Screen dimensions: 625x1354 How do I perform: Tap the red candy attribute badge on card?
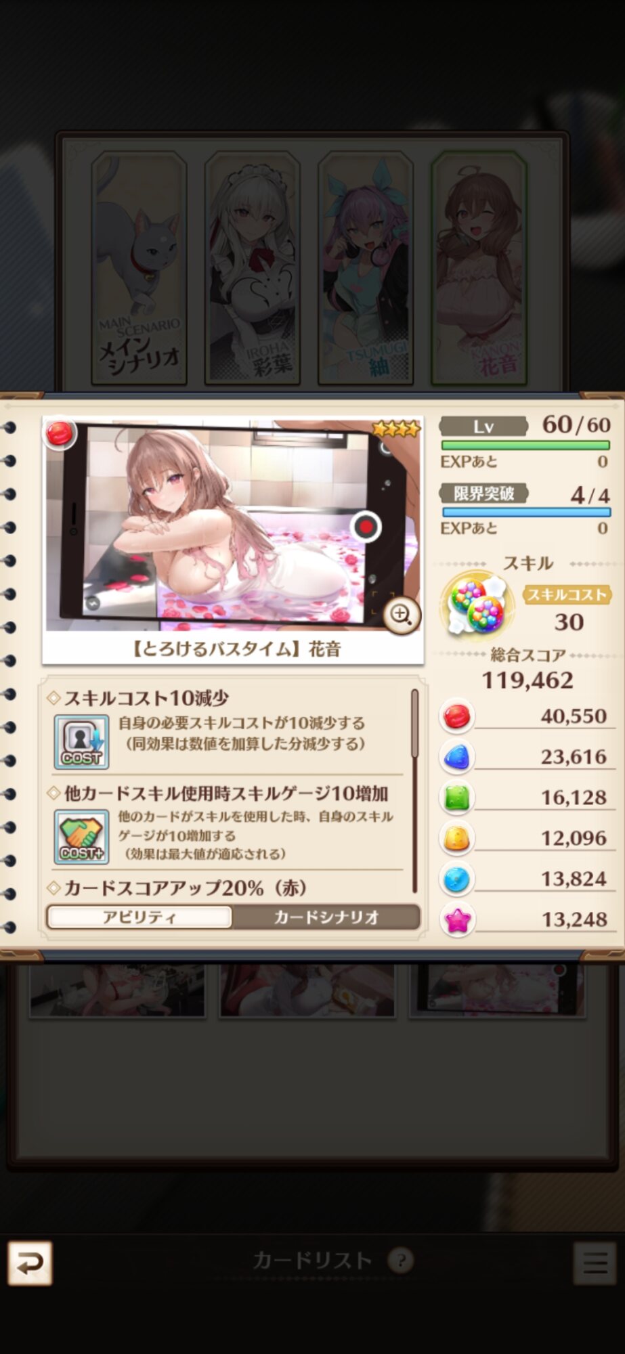click(59, 434)
